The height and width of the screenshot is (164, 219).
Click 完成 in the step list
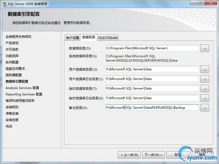point(9,126)
